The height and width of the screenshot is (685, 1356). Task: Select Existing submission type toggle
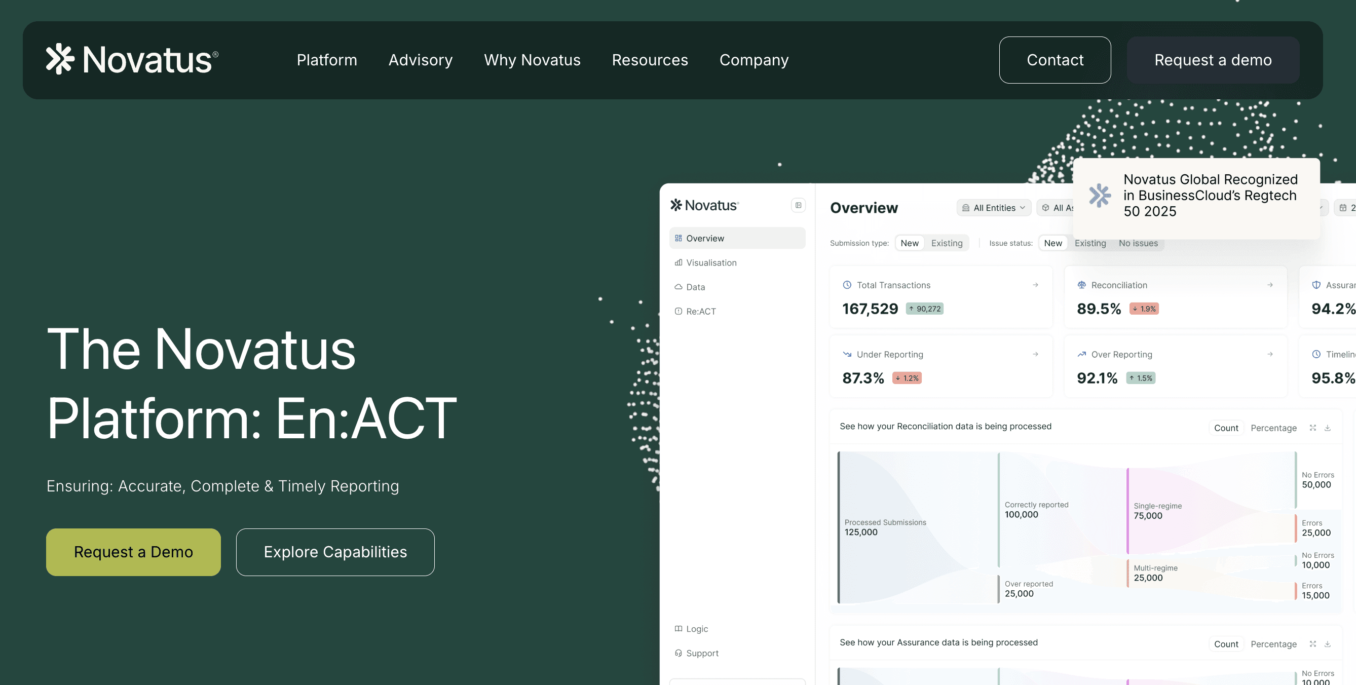click(947, 243)
